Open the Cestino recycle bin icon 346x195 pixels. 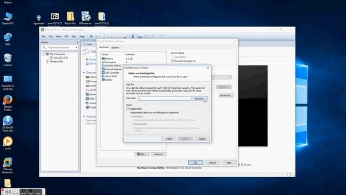(x=8, y=60)
